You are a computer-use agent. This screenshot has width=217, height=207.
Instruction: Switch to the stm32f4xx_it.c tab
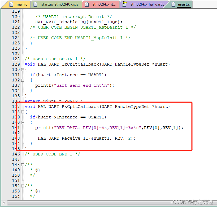pyautogui.click(x=101, y=4)
